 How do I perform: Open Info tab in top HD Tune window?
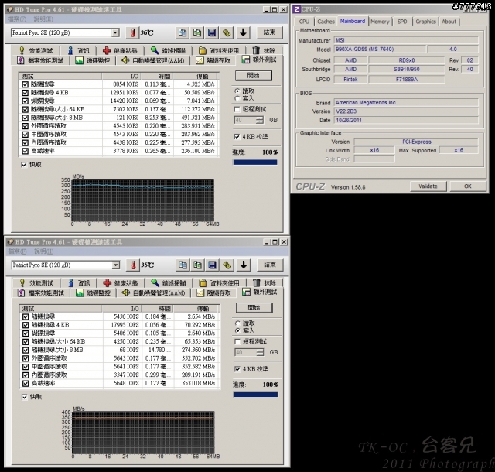[79, 50]
